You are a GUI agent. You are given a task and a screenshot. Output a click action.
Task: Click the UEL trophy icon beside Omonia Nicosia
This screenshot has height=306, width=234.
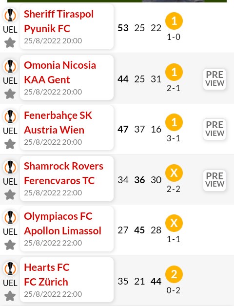tap(10, 66)
